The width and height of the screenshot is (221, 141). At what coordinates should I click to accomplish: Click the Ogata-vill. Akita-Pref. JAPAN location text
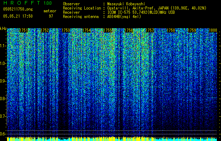[x=157, y=8]
